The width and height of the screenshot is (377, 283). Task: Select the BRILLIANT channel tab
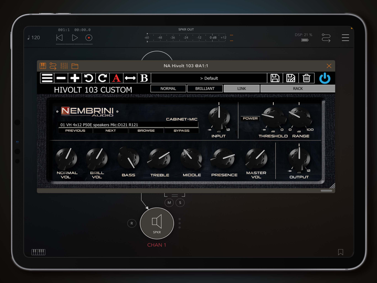pos(205,89)
